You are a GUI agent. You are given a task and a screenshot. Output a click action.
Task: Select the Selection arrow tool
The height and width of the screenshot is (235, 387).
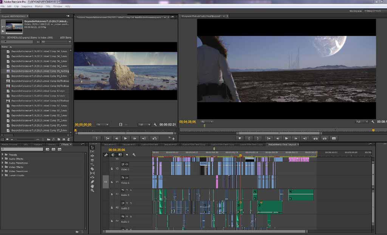click(92, 147)
